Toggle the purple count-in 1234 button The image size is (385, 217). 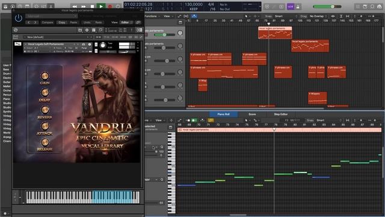click(291, 7)
